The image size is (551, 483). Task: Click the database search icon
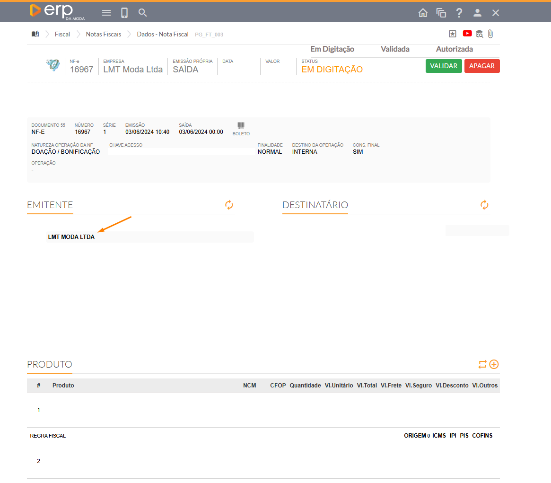[x=479, y=34]
